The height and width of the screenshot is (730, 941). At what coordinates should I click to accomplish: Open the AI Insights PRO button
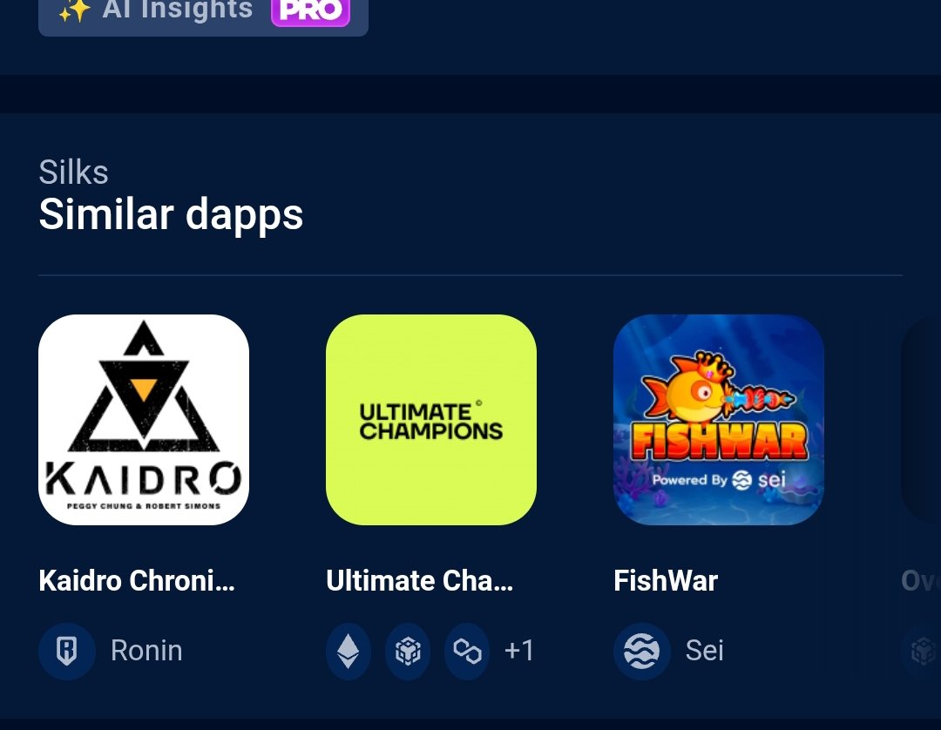tap(203, 15)
